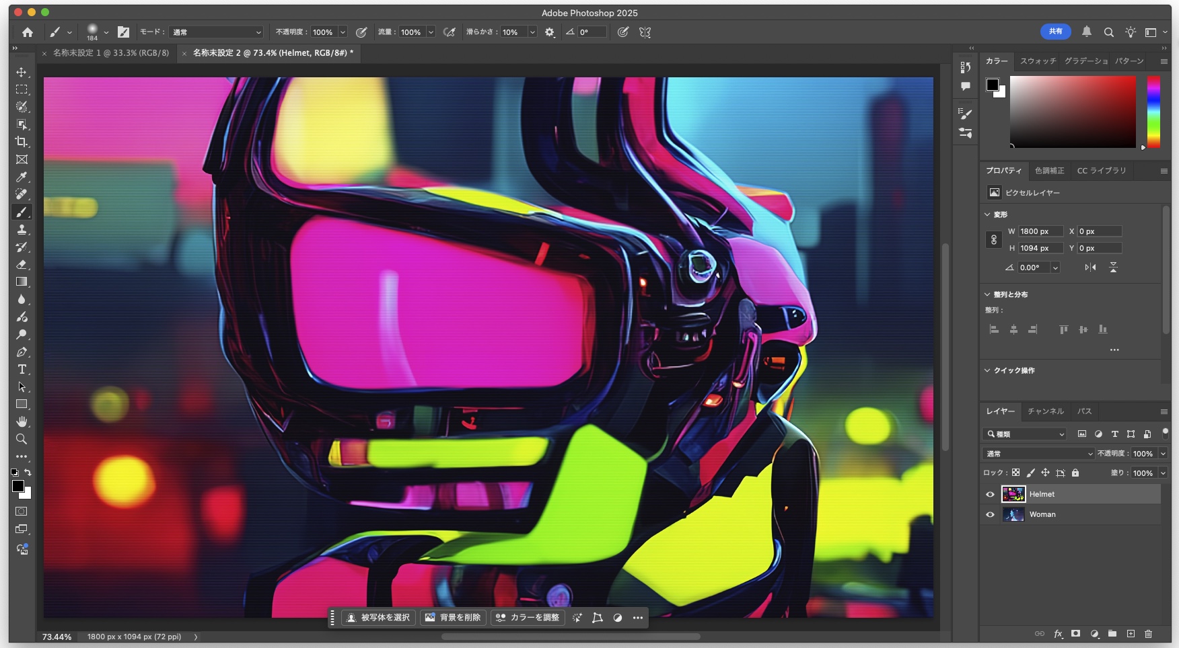Screen dimensions: 1179x648
Task: Click the width W input field
Action: 1040,231
